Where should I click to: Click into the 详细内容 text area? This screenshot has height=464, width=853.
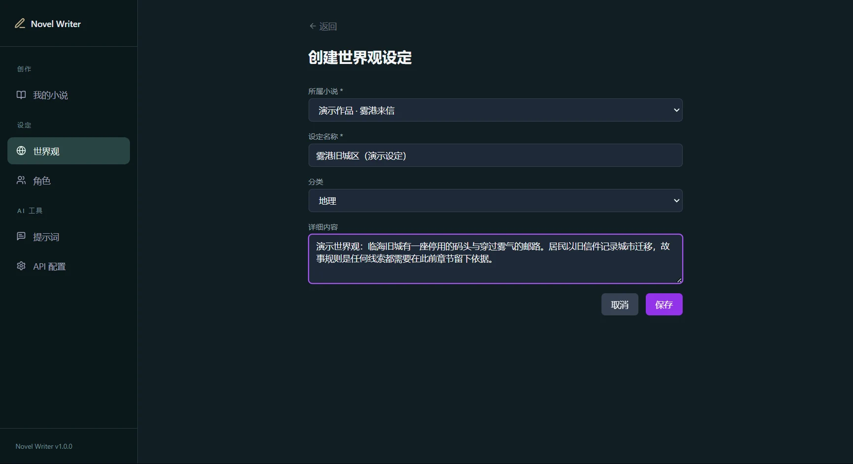tap(495, 259)
